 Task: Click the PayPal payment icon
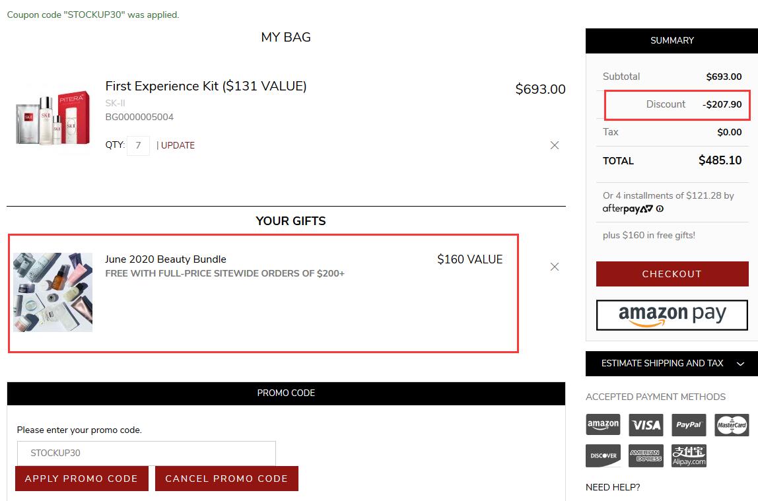[689, 424]
